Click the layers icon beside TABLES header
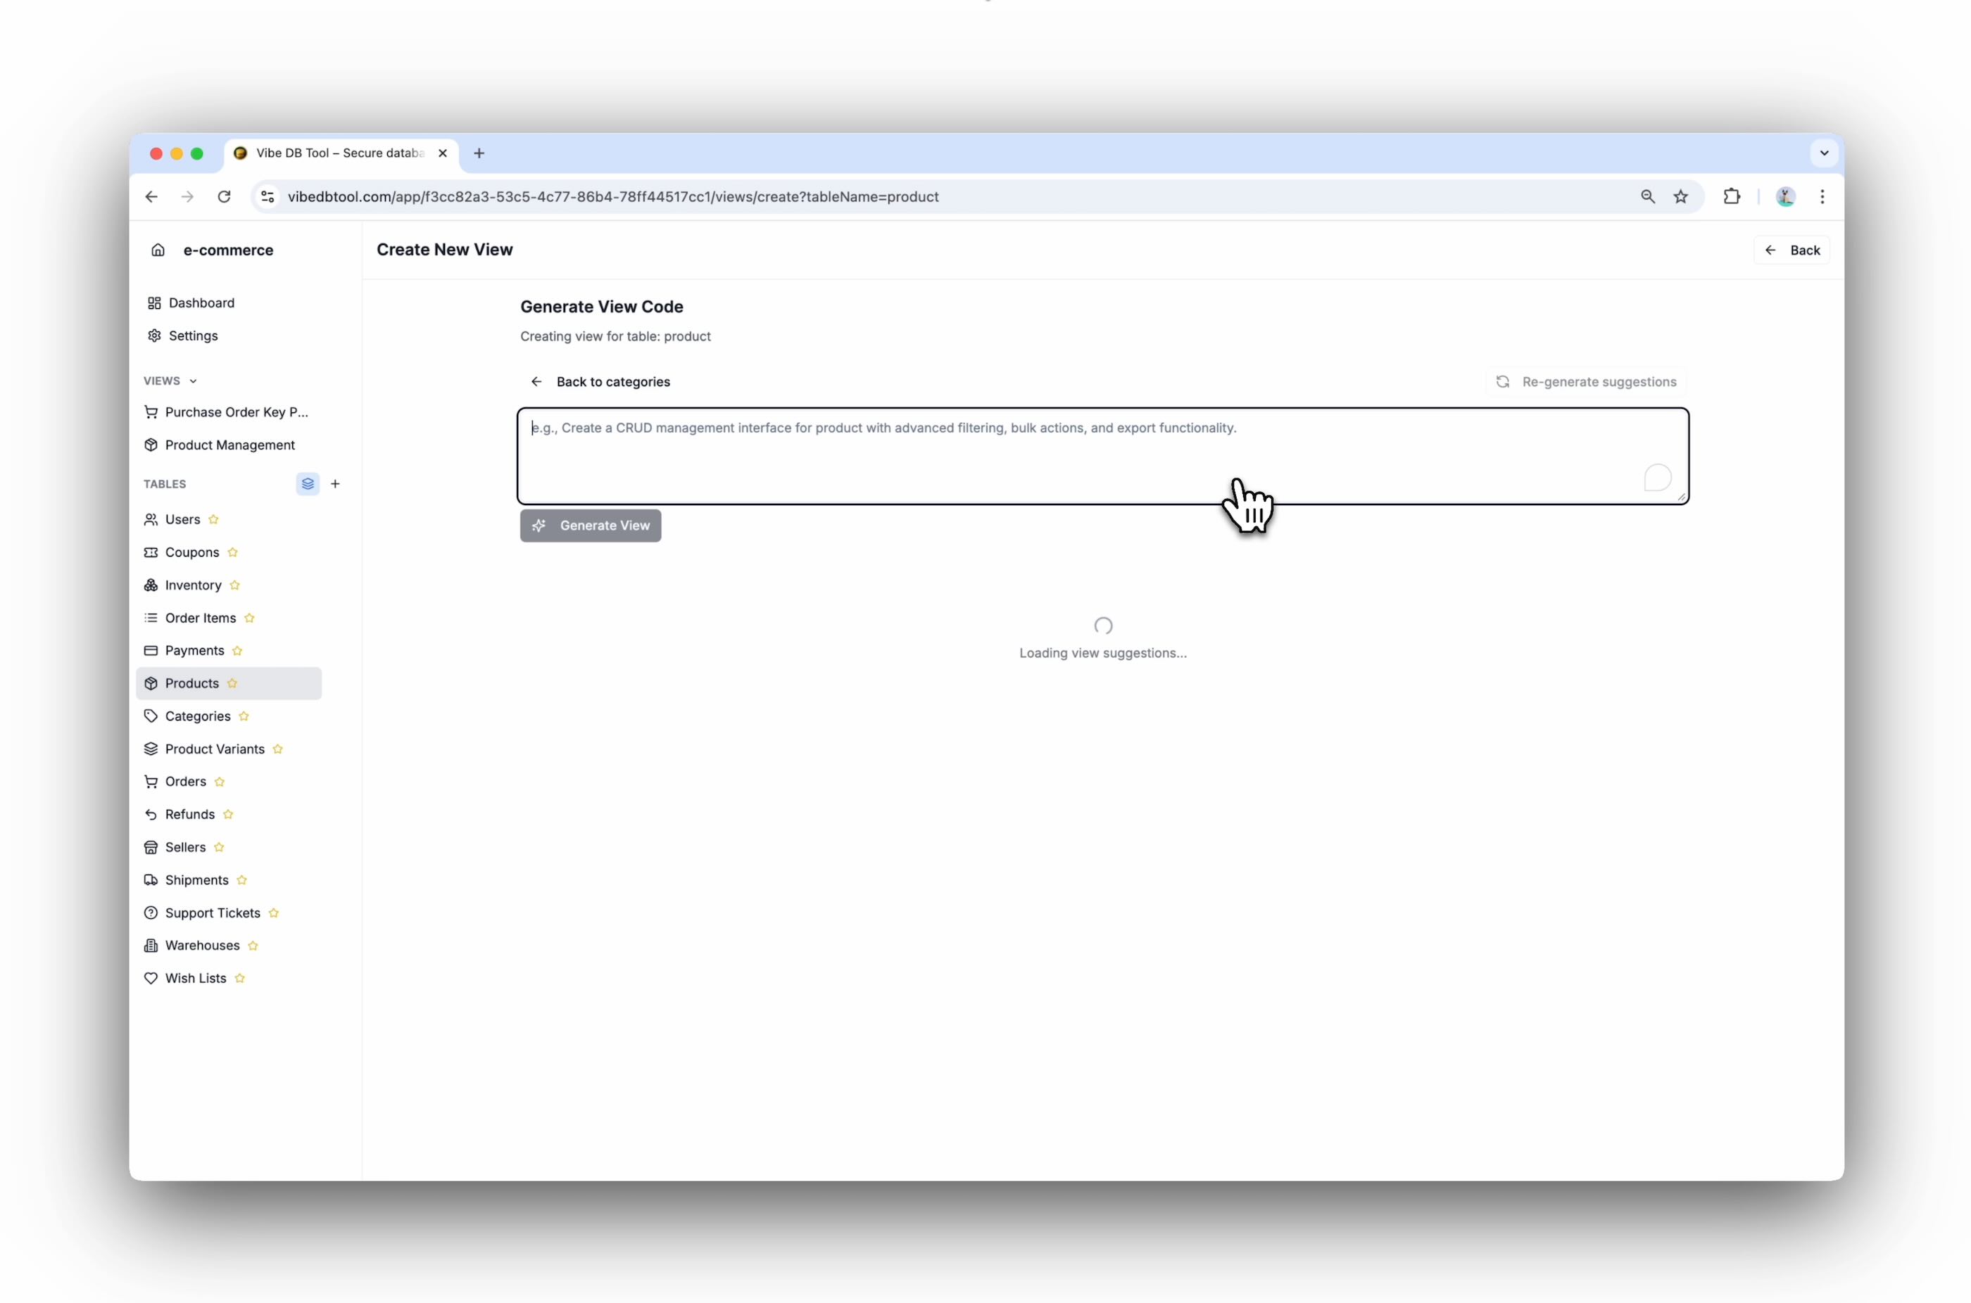Viewport: 1971px width, 1303px height. click(x=307, y=483)
